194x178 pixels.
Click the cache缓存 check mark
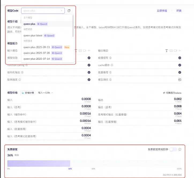click(180, 65)
